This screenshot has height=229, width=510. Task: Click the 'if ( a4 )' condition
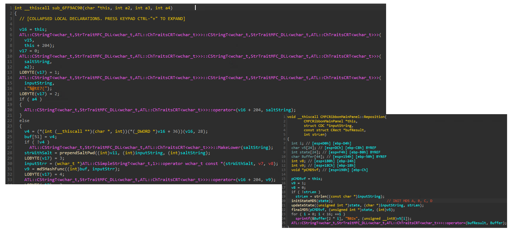pyautogui.click(x=31, y=99)
